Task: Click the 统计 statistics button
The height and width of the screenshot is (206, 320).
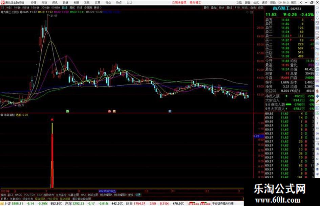Action: coord(221,8)
